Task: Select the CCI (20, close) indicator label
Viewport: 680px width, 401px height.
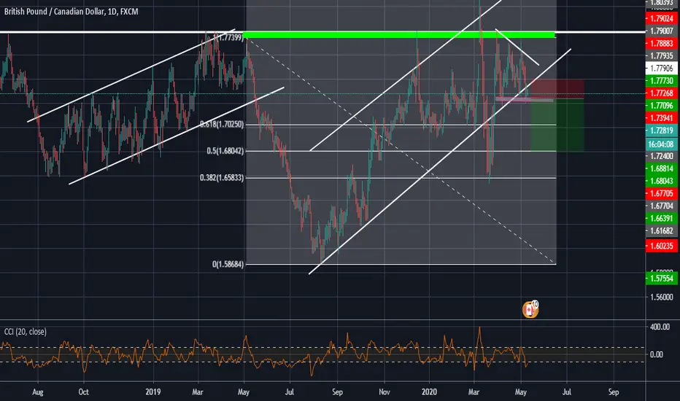Action: (25, 332)
